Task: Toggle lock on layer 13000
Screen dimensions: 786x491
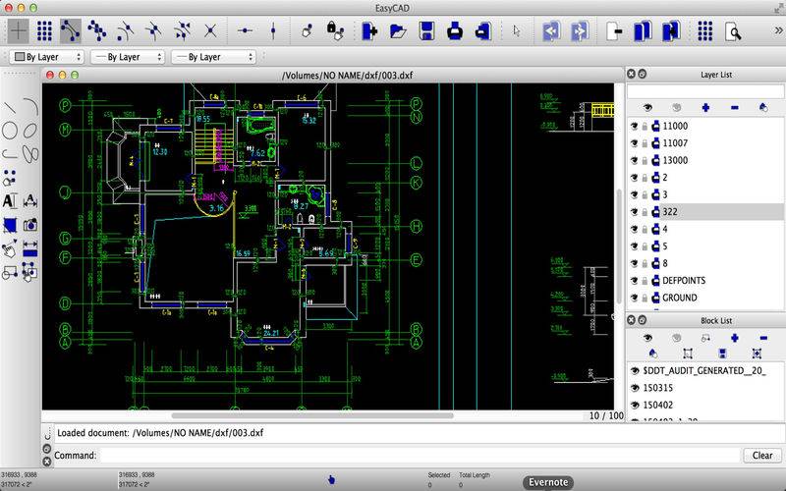Action: (645, 160)
